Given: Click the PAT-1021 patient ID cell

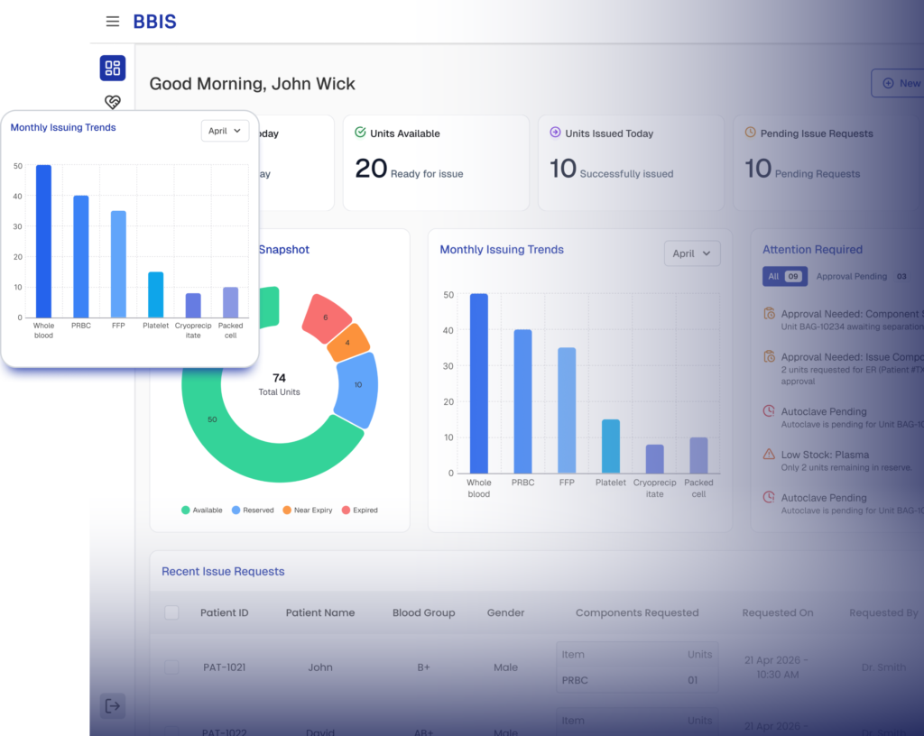Looking at the screenshot, I should pyautogui.click(x=224, y=667).
